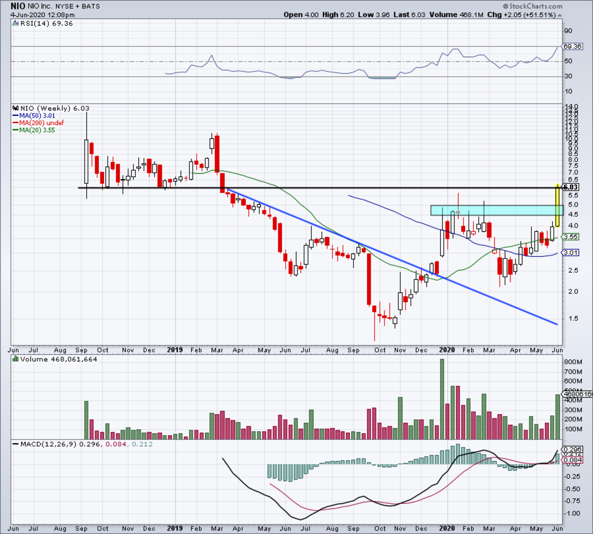Click the 30 level on the RSI axis
Viewport: 593px width, 534px height.
568,76
